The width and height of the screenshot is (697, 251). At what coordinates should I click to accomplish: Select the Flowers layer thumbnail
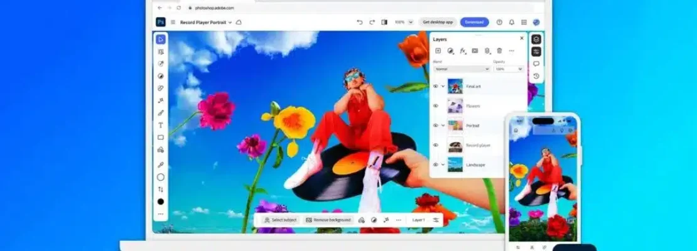click(x=455, y=105)
